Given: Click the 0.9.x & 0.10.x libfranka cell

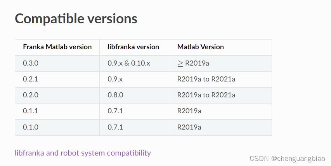Looking at the screenshot, I should tap(129, 63).
